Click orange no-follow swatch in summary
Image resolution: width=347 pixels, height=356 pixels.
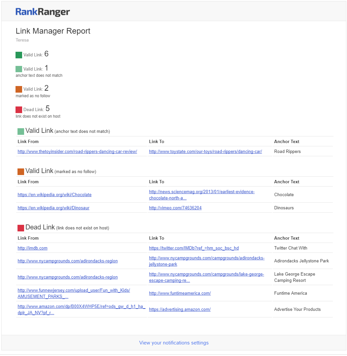(x=18, y=89)
